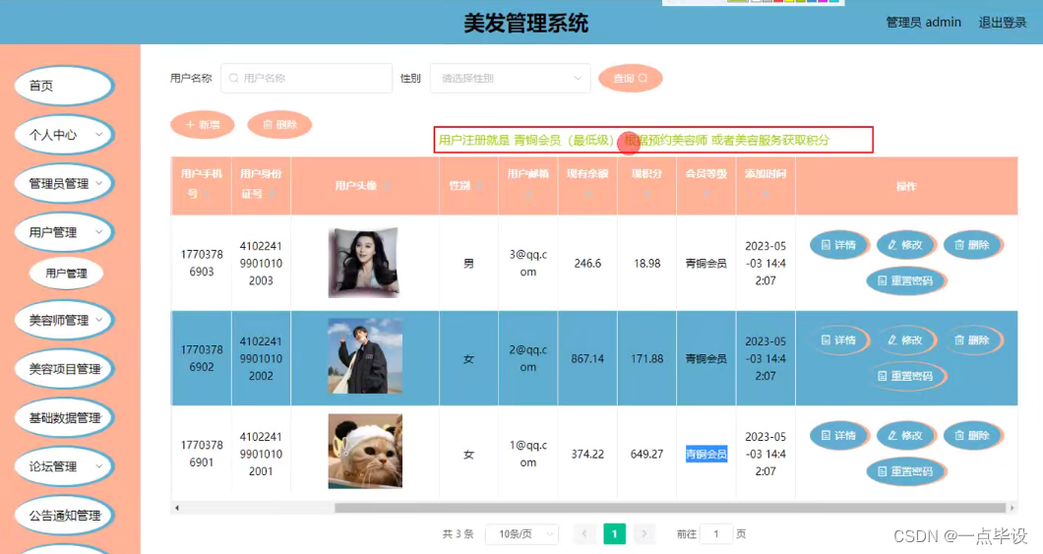
Task: Sort by 性别 column header
Action: coord(468,186)
